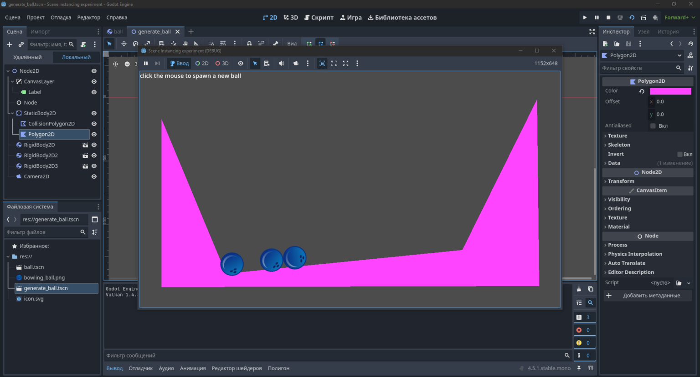The width and height of the screenshot is (700, 377).
Task: Expand the bottom panel upward
Action: point(591,368)
